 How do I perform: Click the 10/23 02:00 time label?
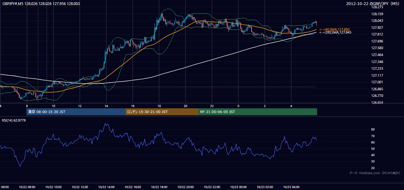265,187
